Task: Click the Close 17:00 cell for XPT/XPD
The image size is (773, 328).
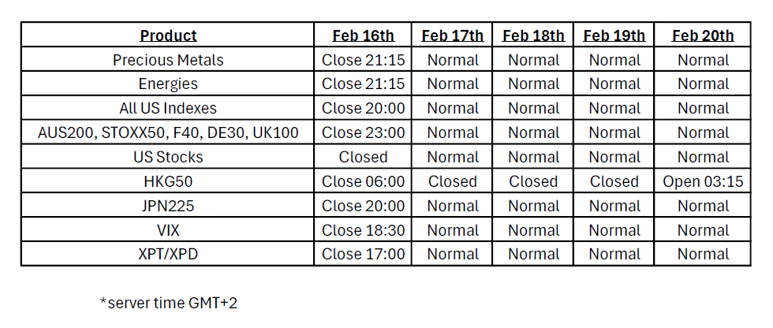Action: click(x=363, y=254)
